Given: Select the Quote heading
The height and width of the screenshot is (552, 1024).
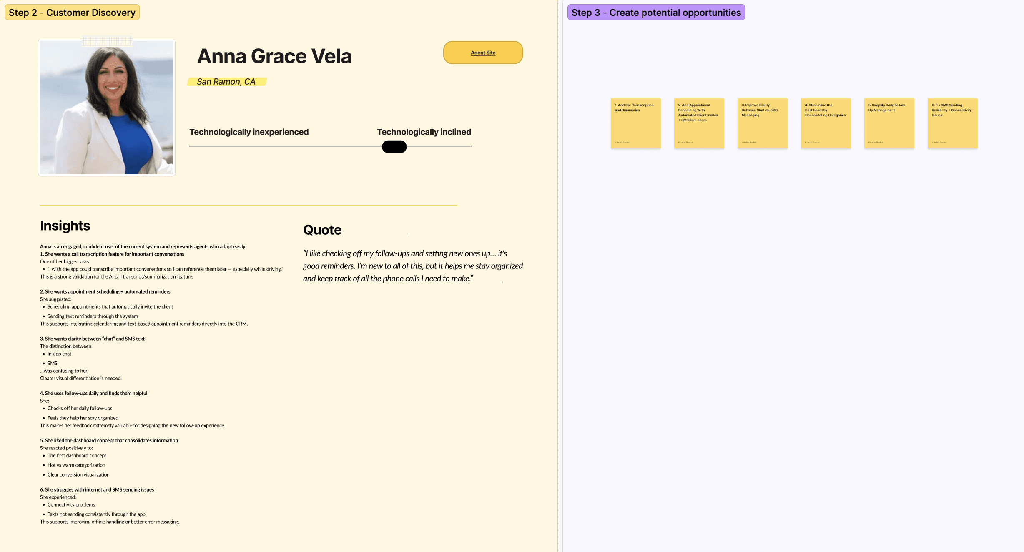Looking at the screenshot, I should point(322,230).
